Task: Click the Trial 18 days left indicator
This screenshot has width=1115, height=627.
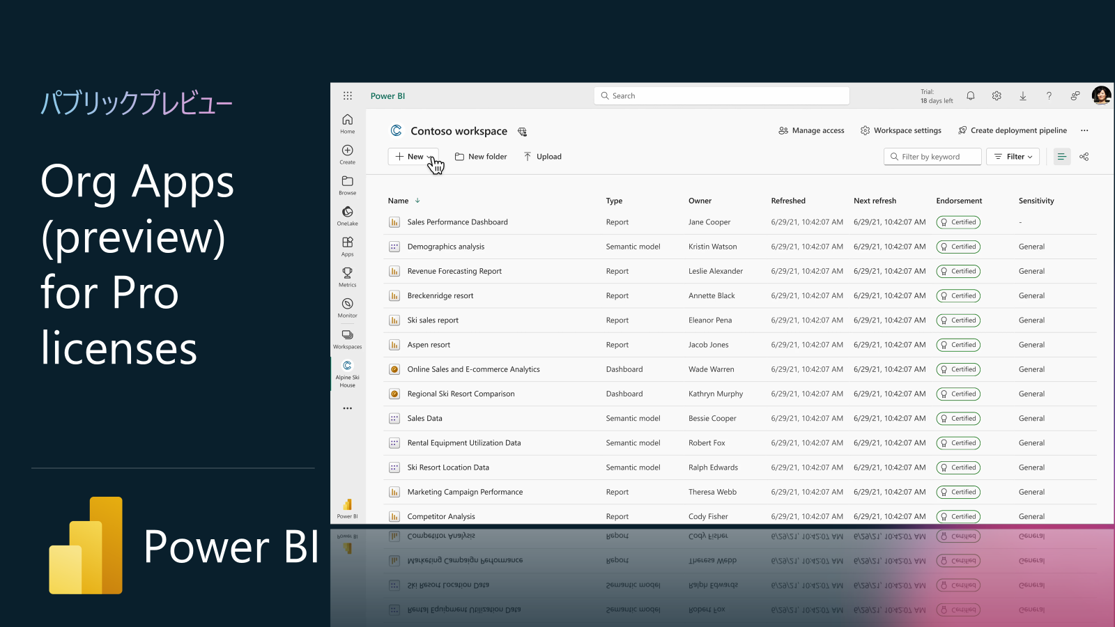Action: point(936,96)
